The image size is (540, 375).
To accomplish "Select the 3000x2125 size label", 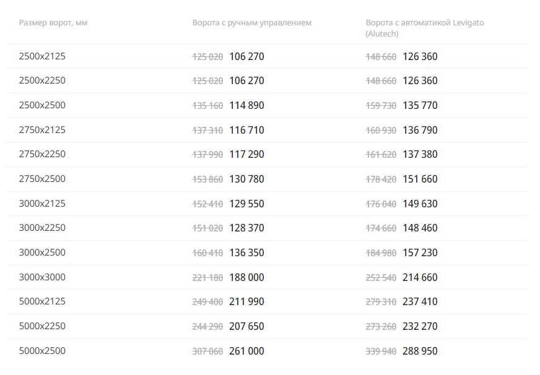I will 42,204.
